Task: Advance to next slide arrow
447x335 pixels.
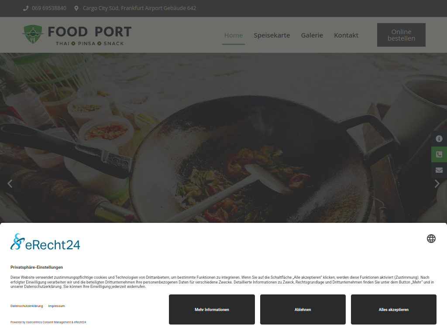Action: coord(437,184)
